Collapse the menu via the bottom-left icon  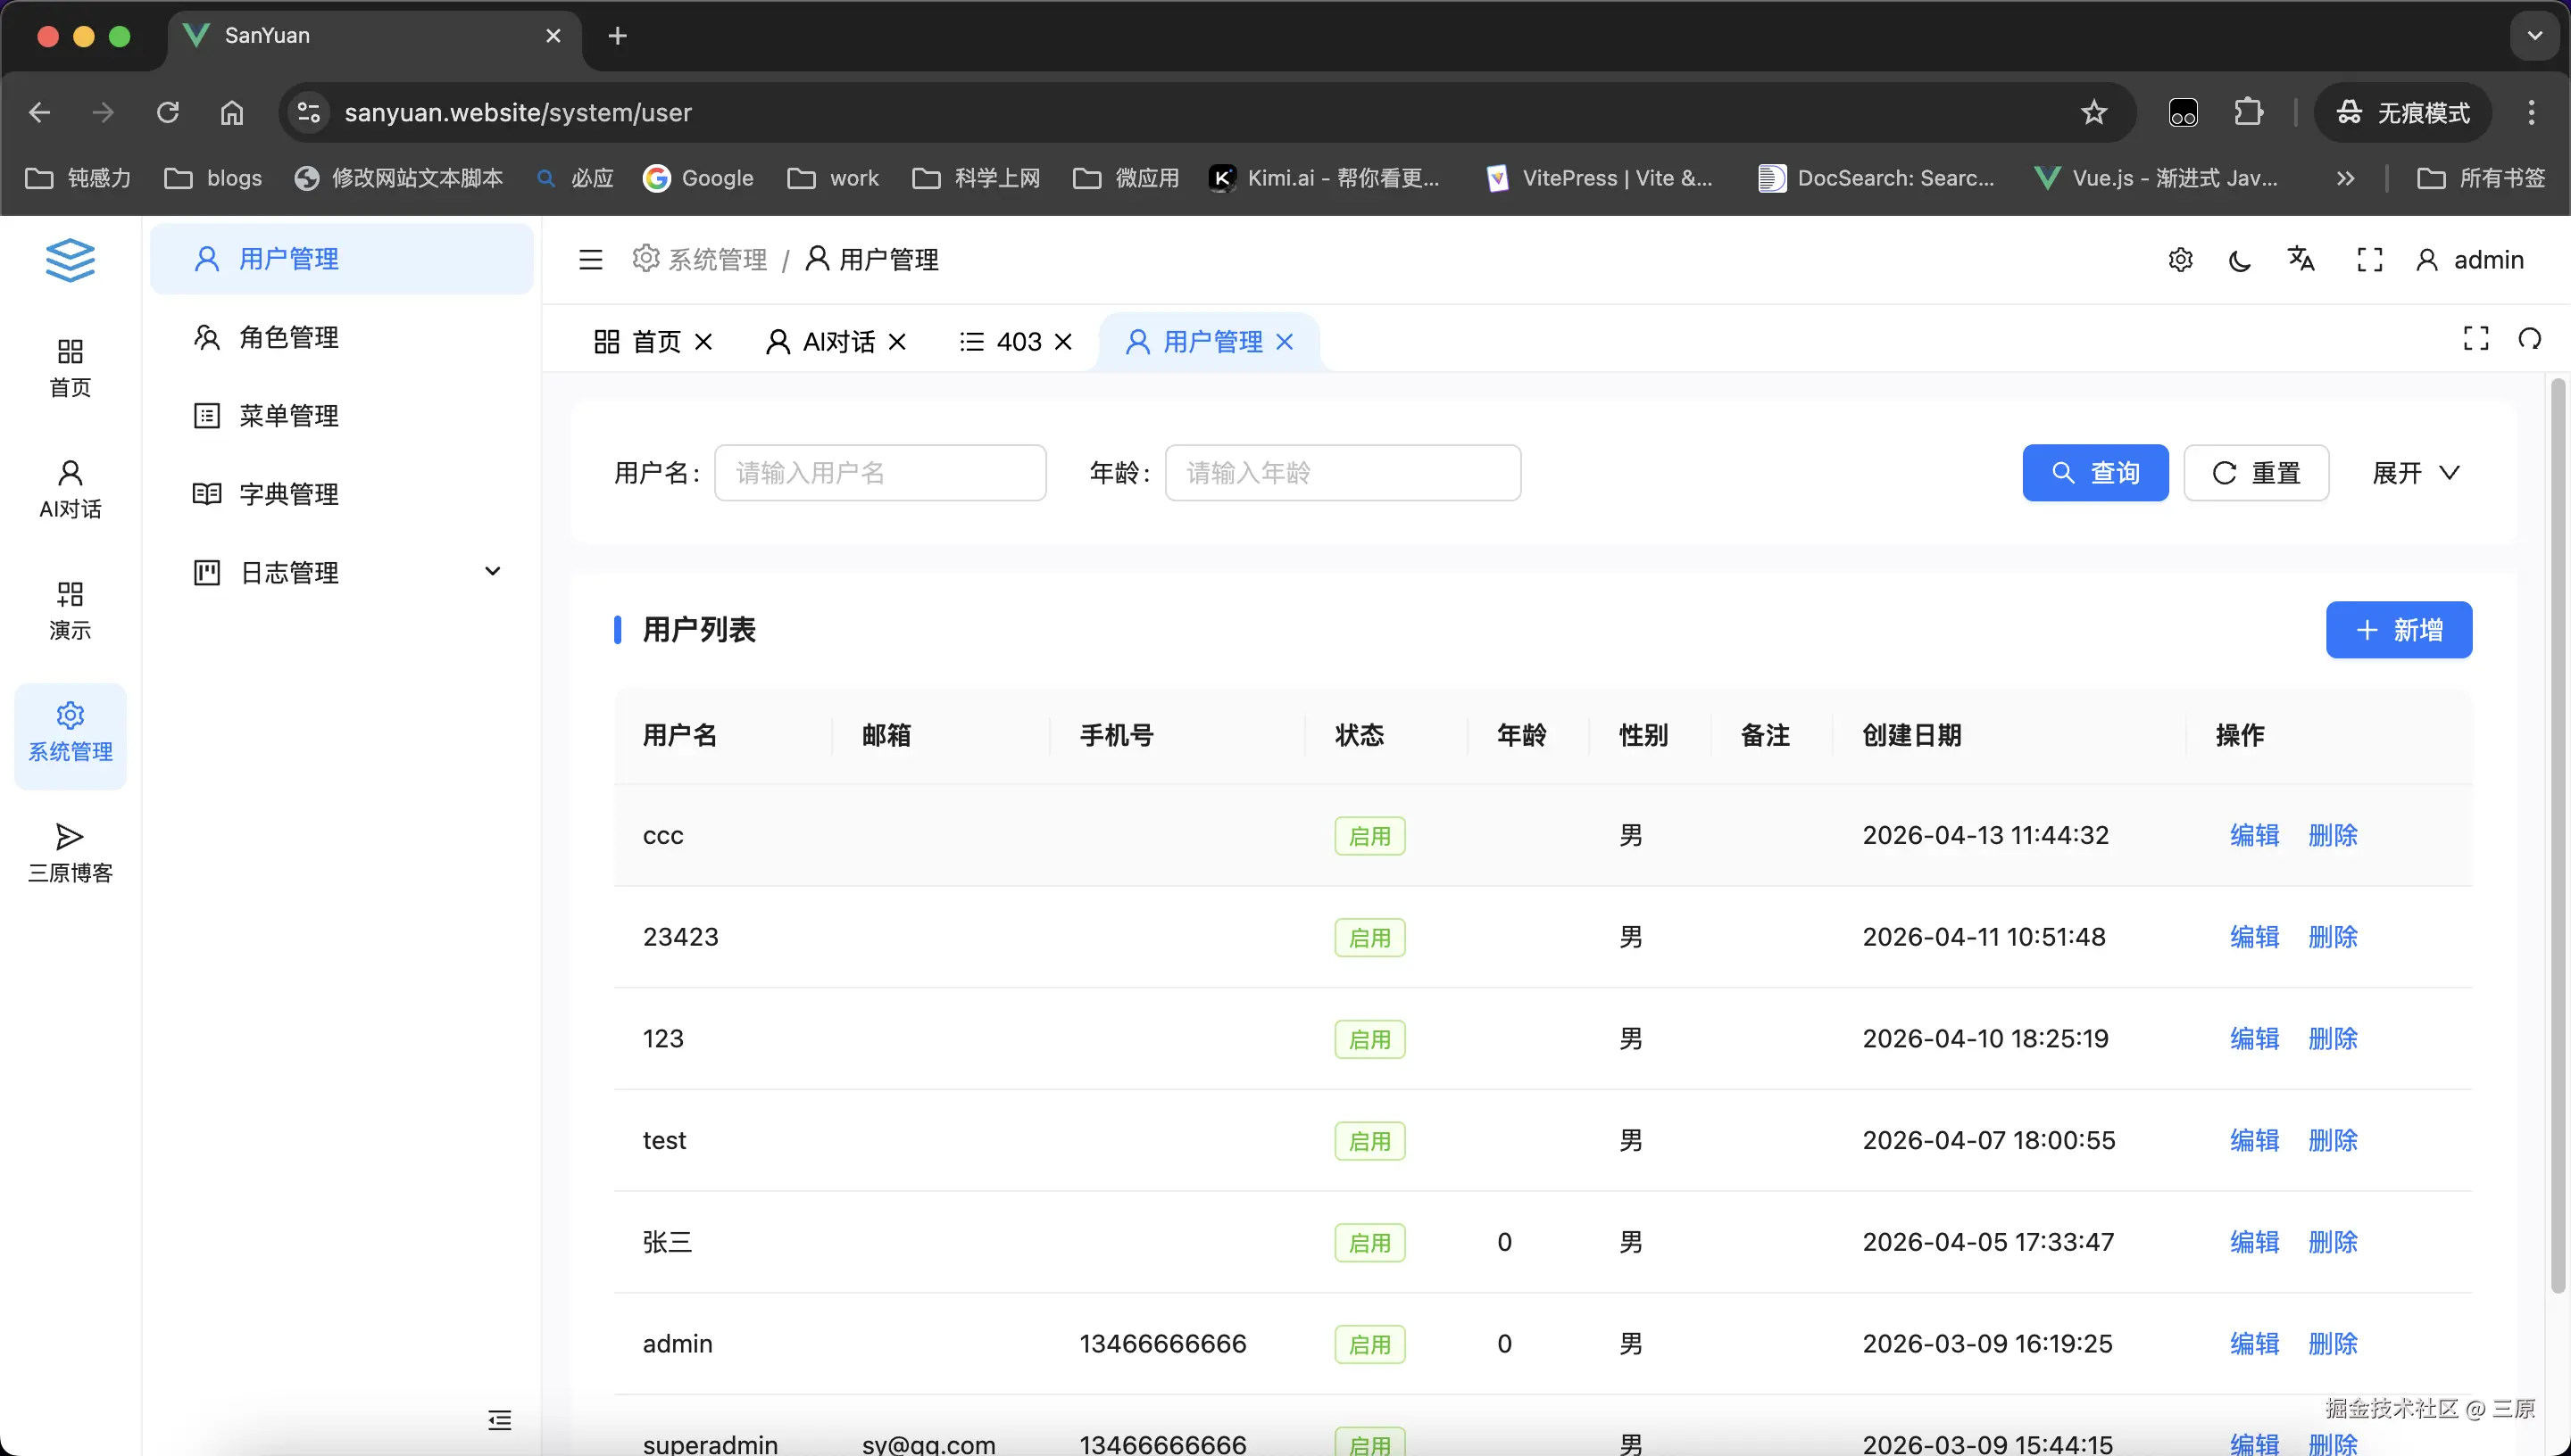coord(499,1420)
